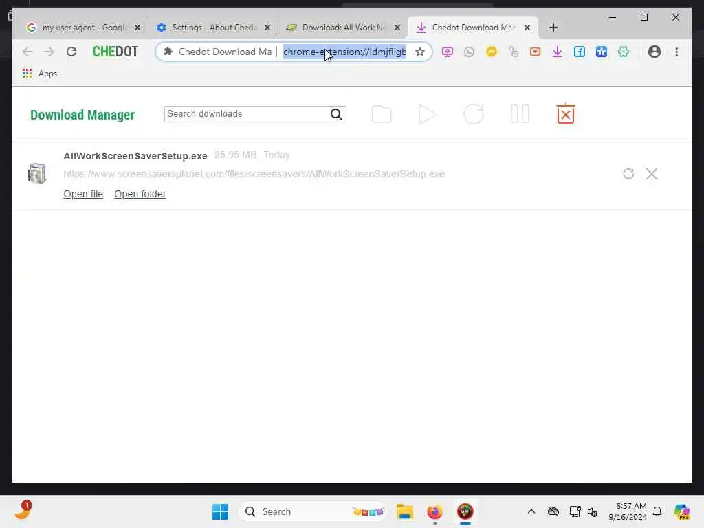704x528 pixels.
Task: Click the AllWorkScreenSaverSetup.exe file icon
Action: pyautogui.click(x=37, y=173)
